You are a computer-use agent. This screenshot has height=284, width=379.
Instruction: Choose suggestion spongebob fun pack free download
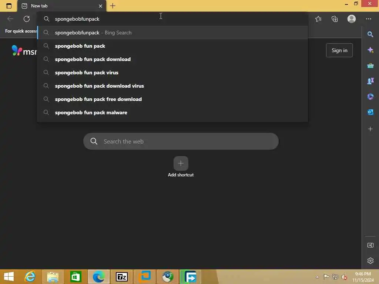[x=172, y=99]
